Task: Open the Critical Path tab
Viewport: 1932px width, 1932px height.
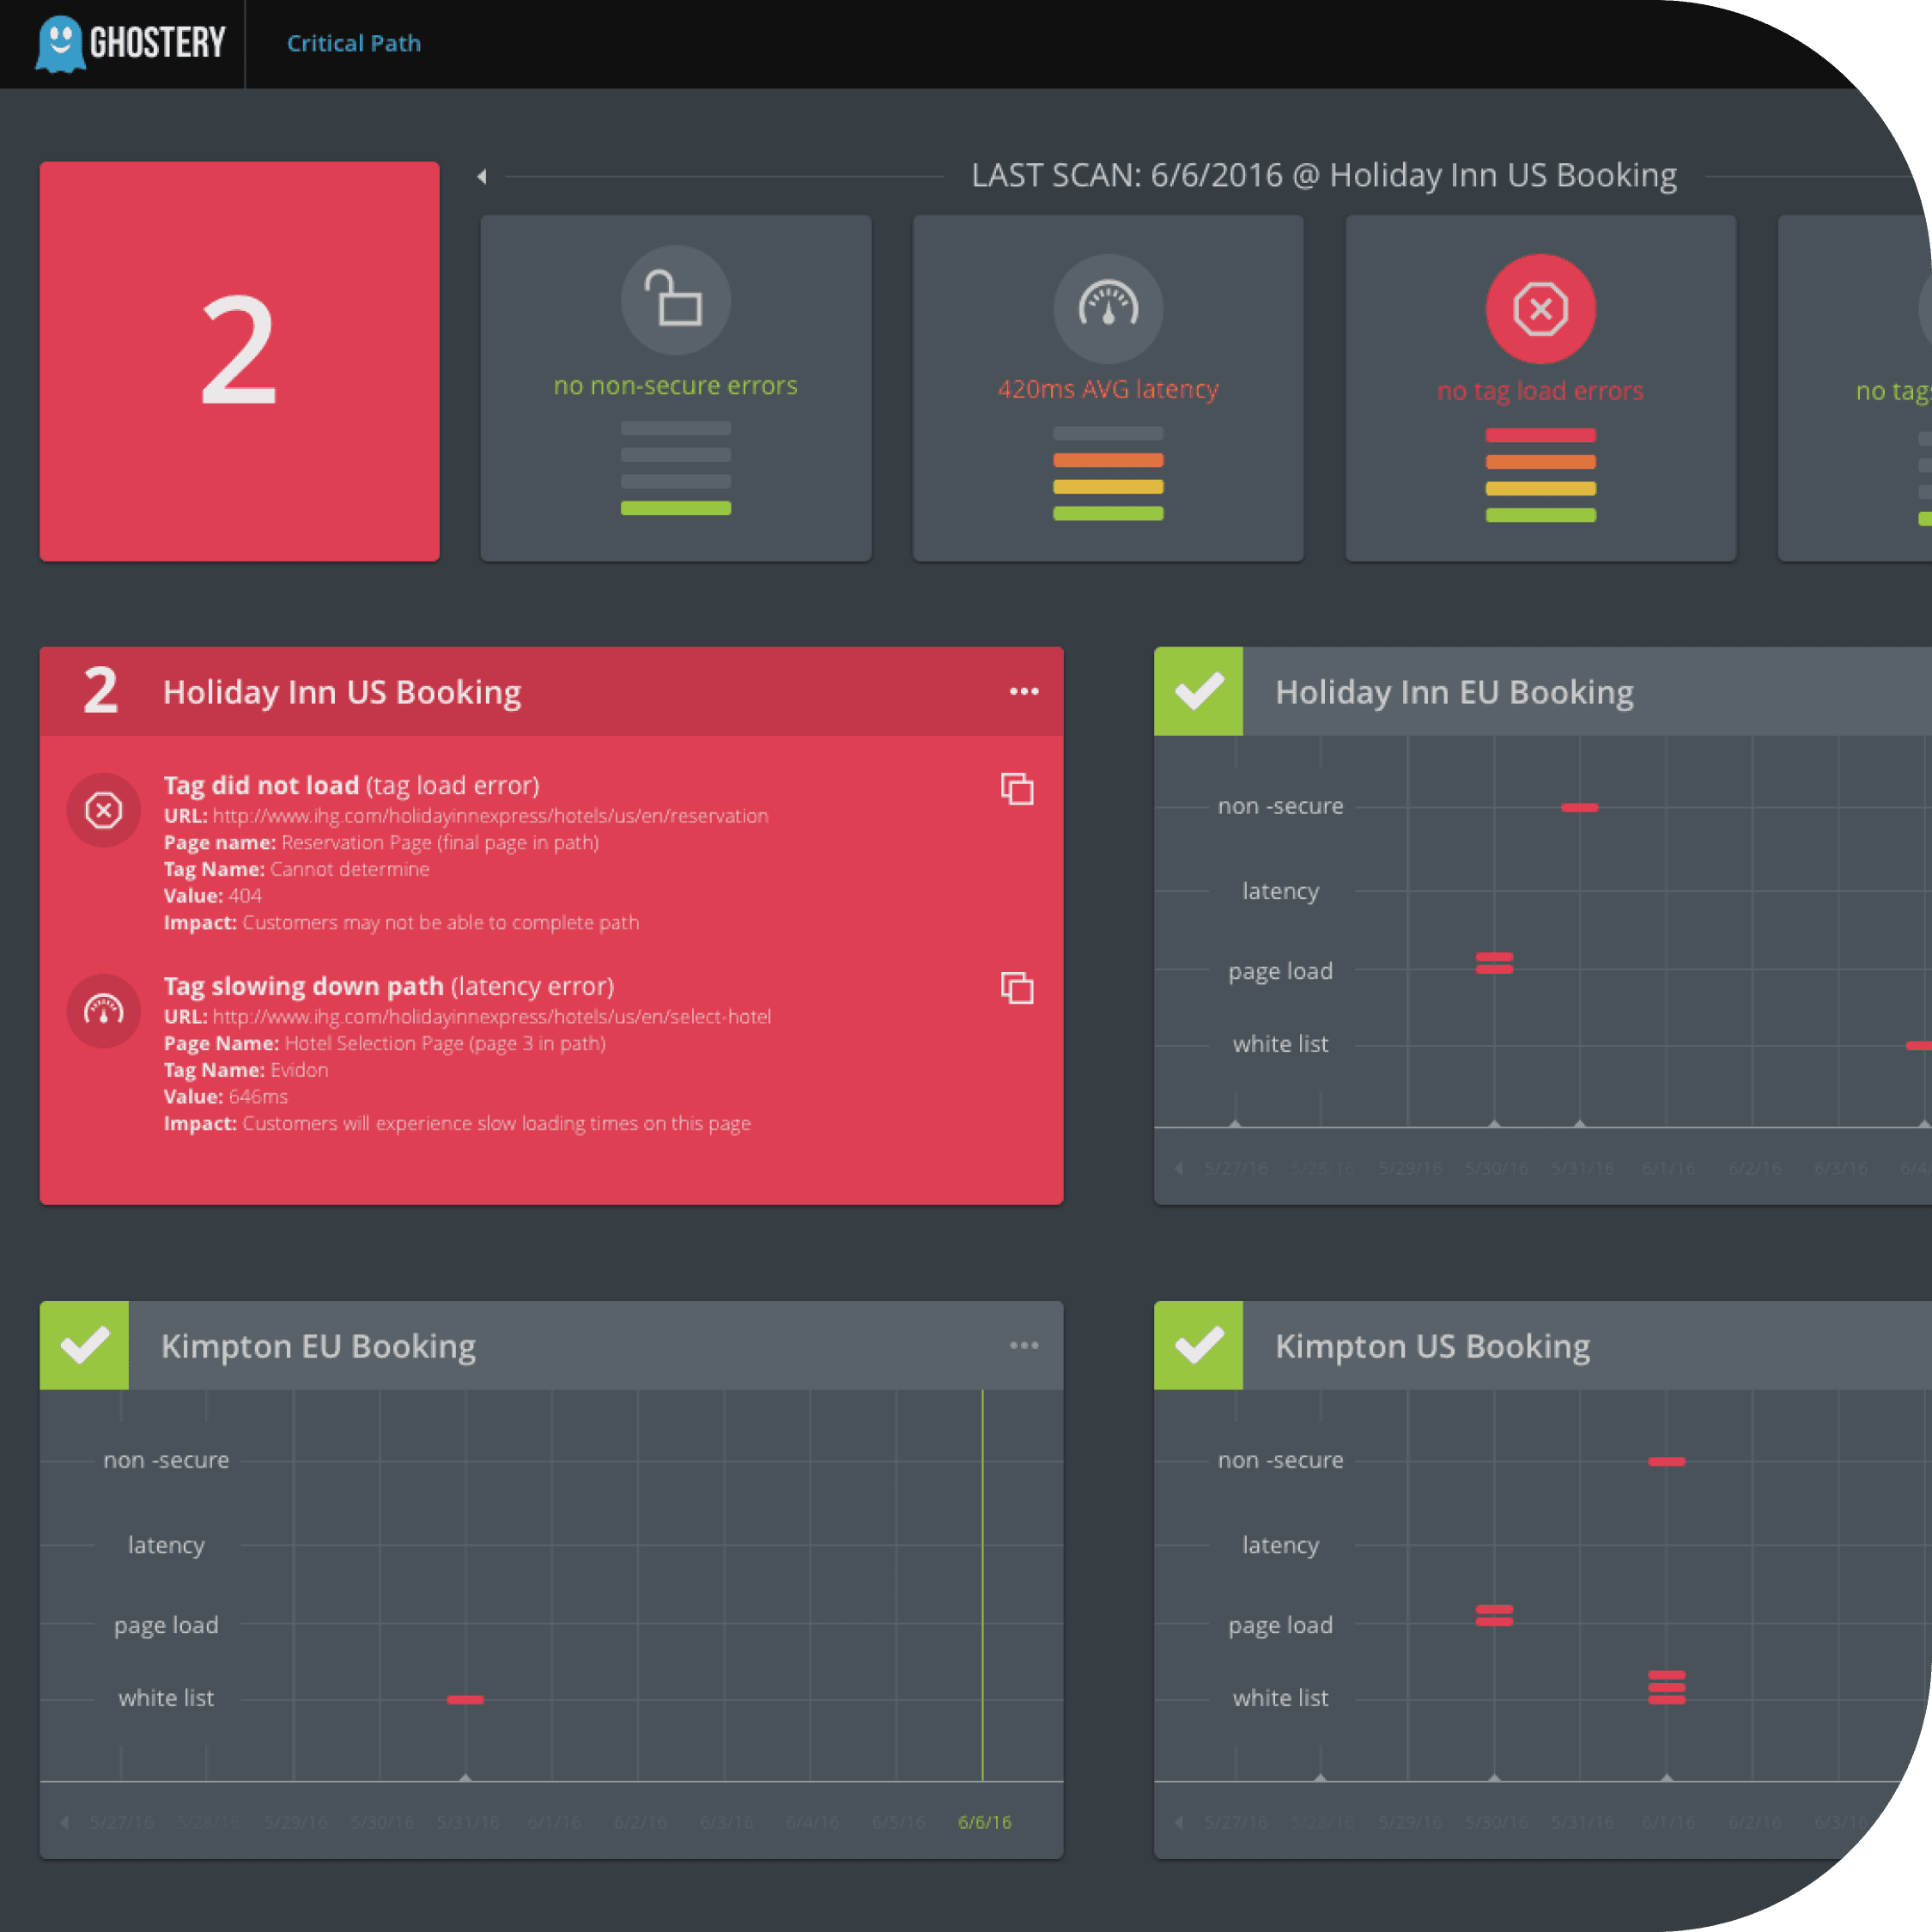Action: pyautogui.click(x=354, y=43)
